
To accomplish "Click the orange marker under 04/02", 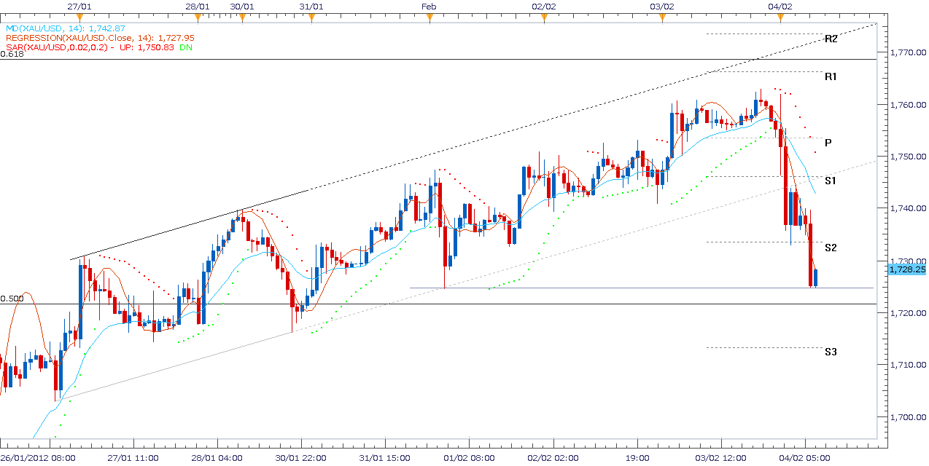I will (x=780, y=19).
